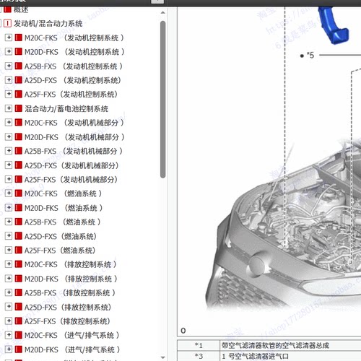
Task: Expand M20D-FKS (发动机控制系统) node
Action: click(x=9, y=51)
